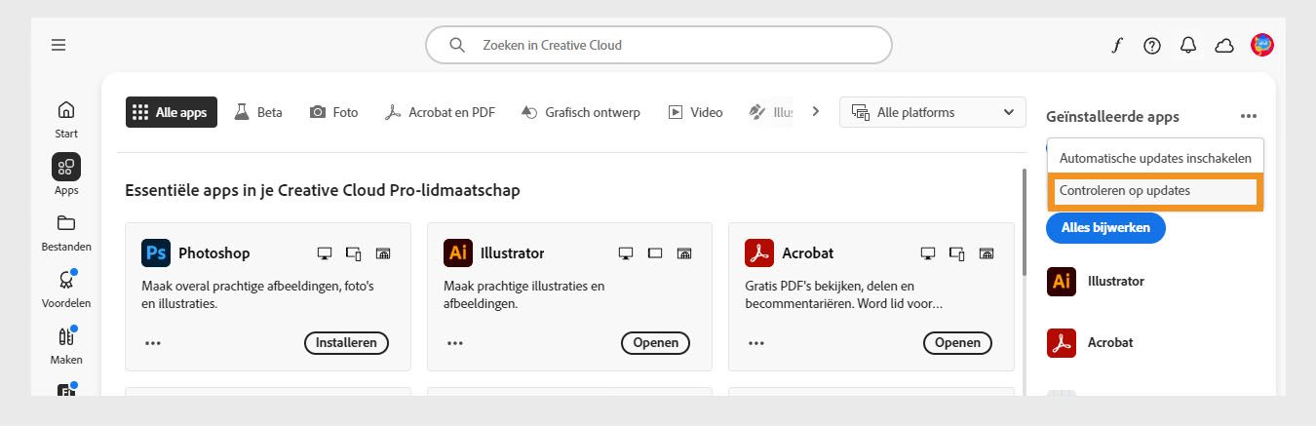Viewport: 1316px width, 426px height.
Task: Open the help question mark icon
Action: click(x=1152, y=45)
